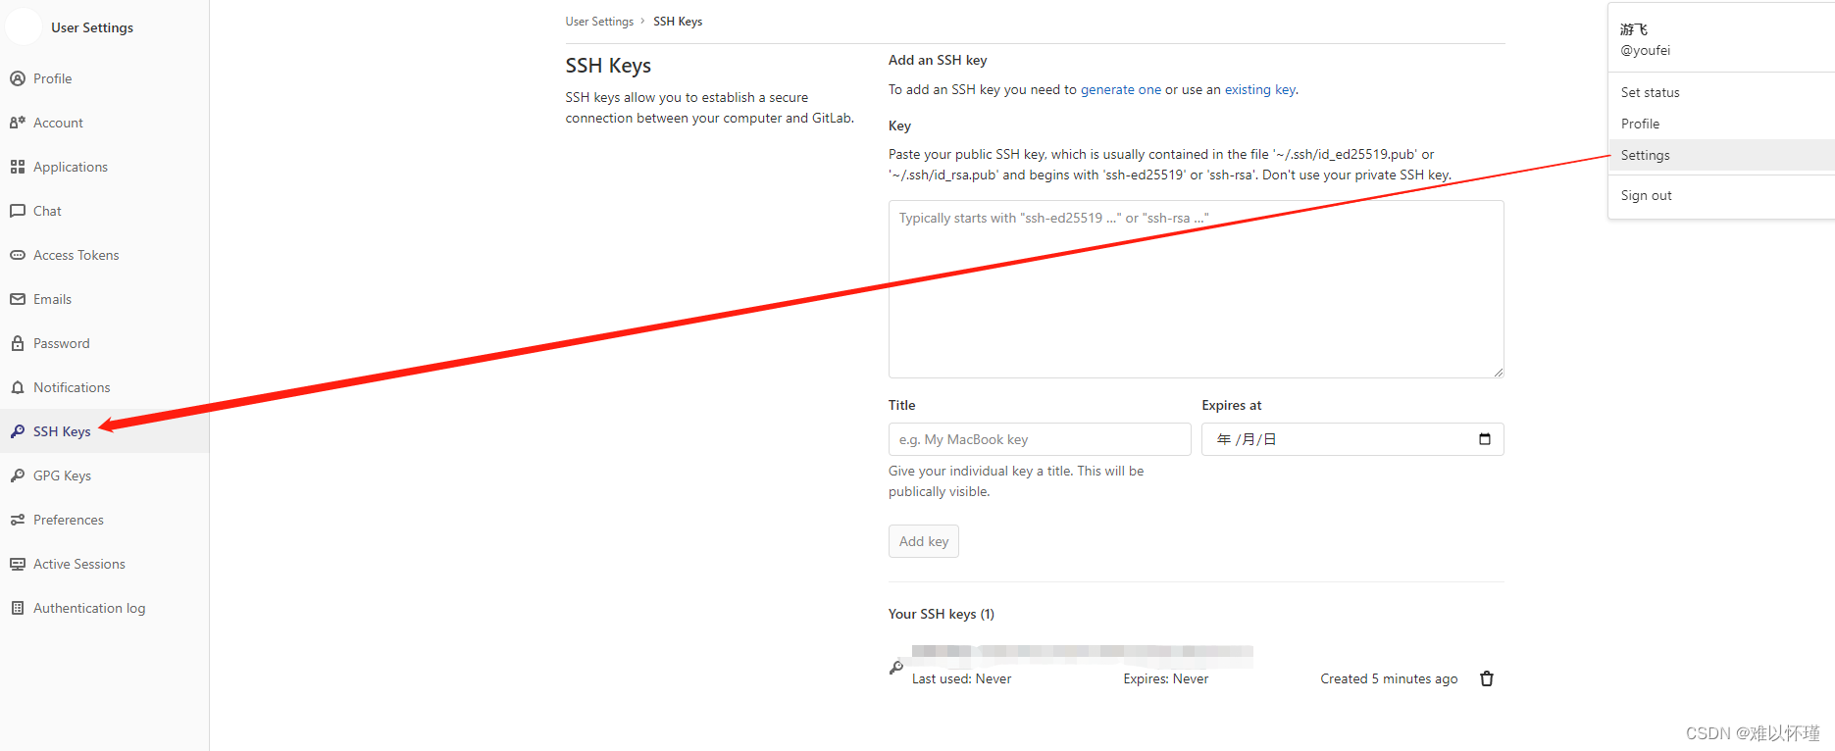Click the Active Sessions monitor icon
The height and width of the screenshot is (751, 1835).
tap(18, 564)
